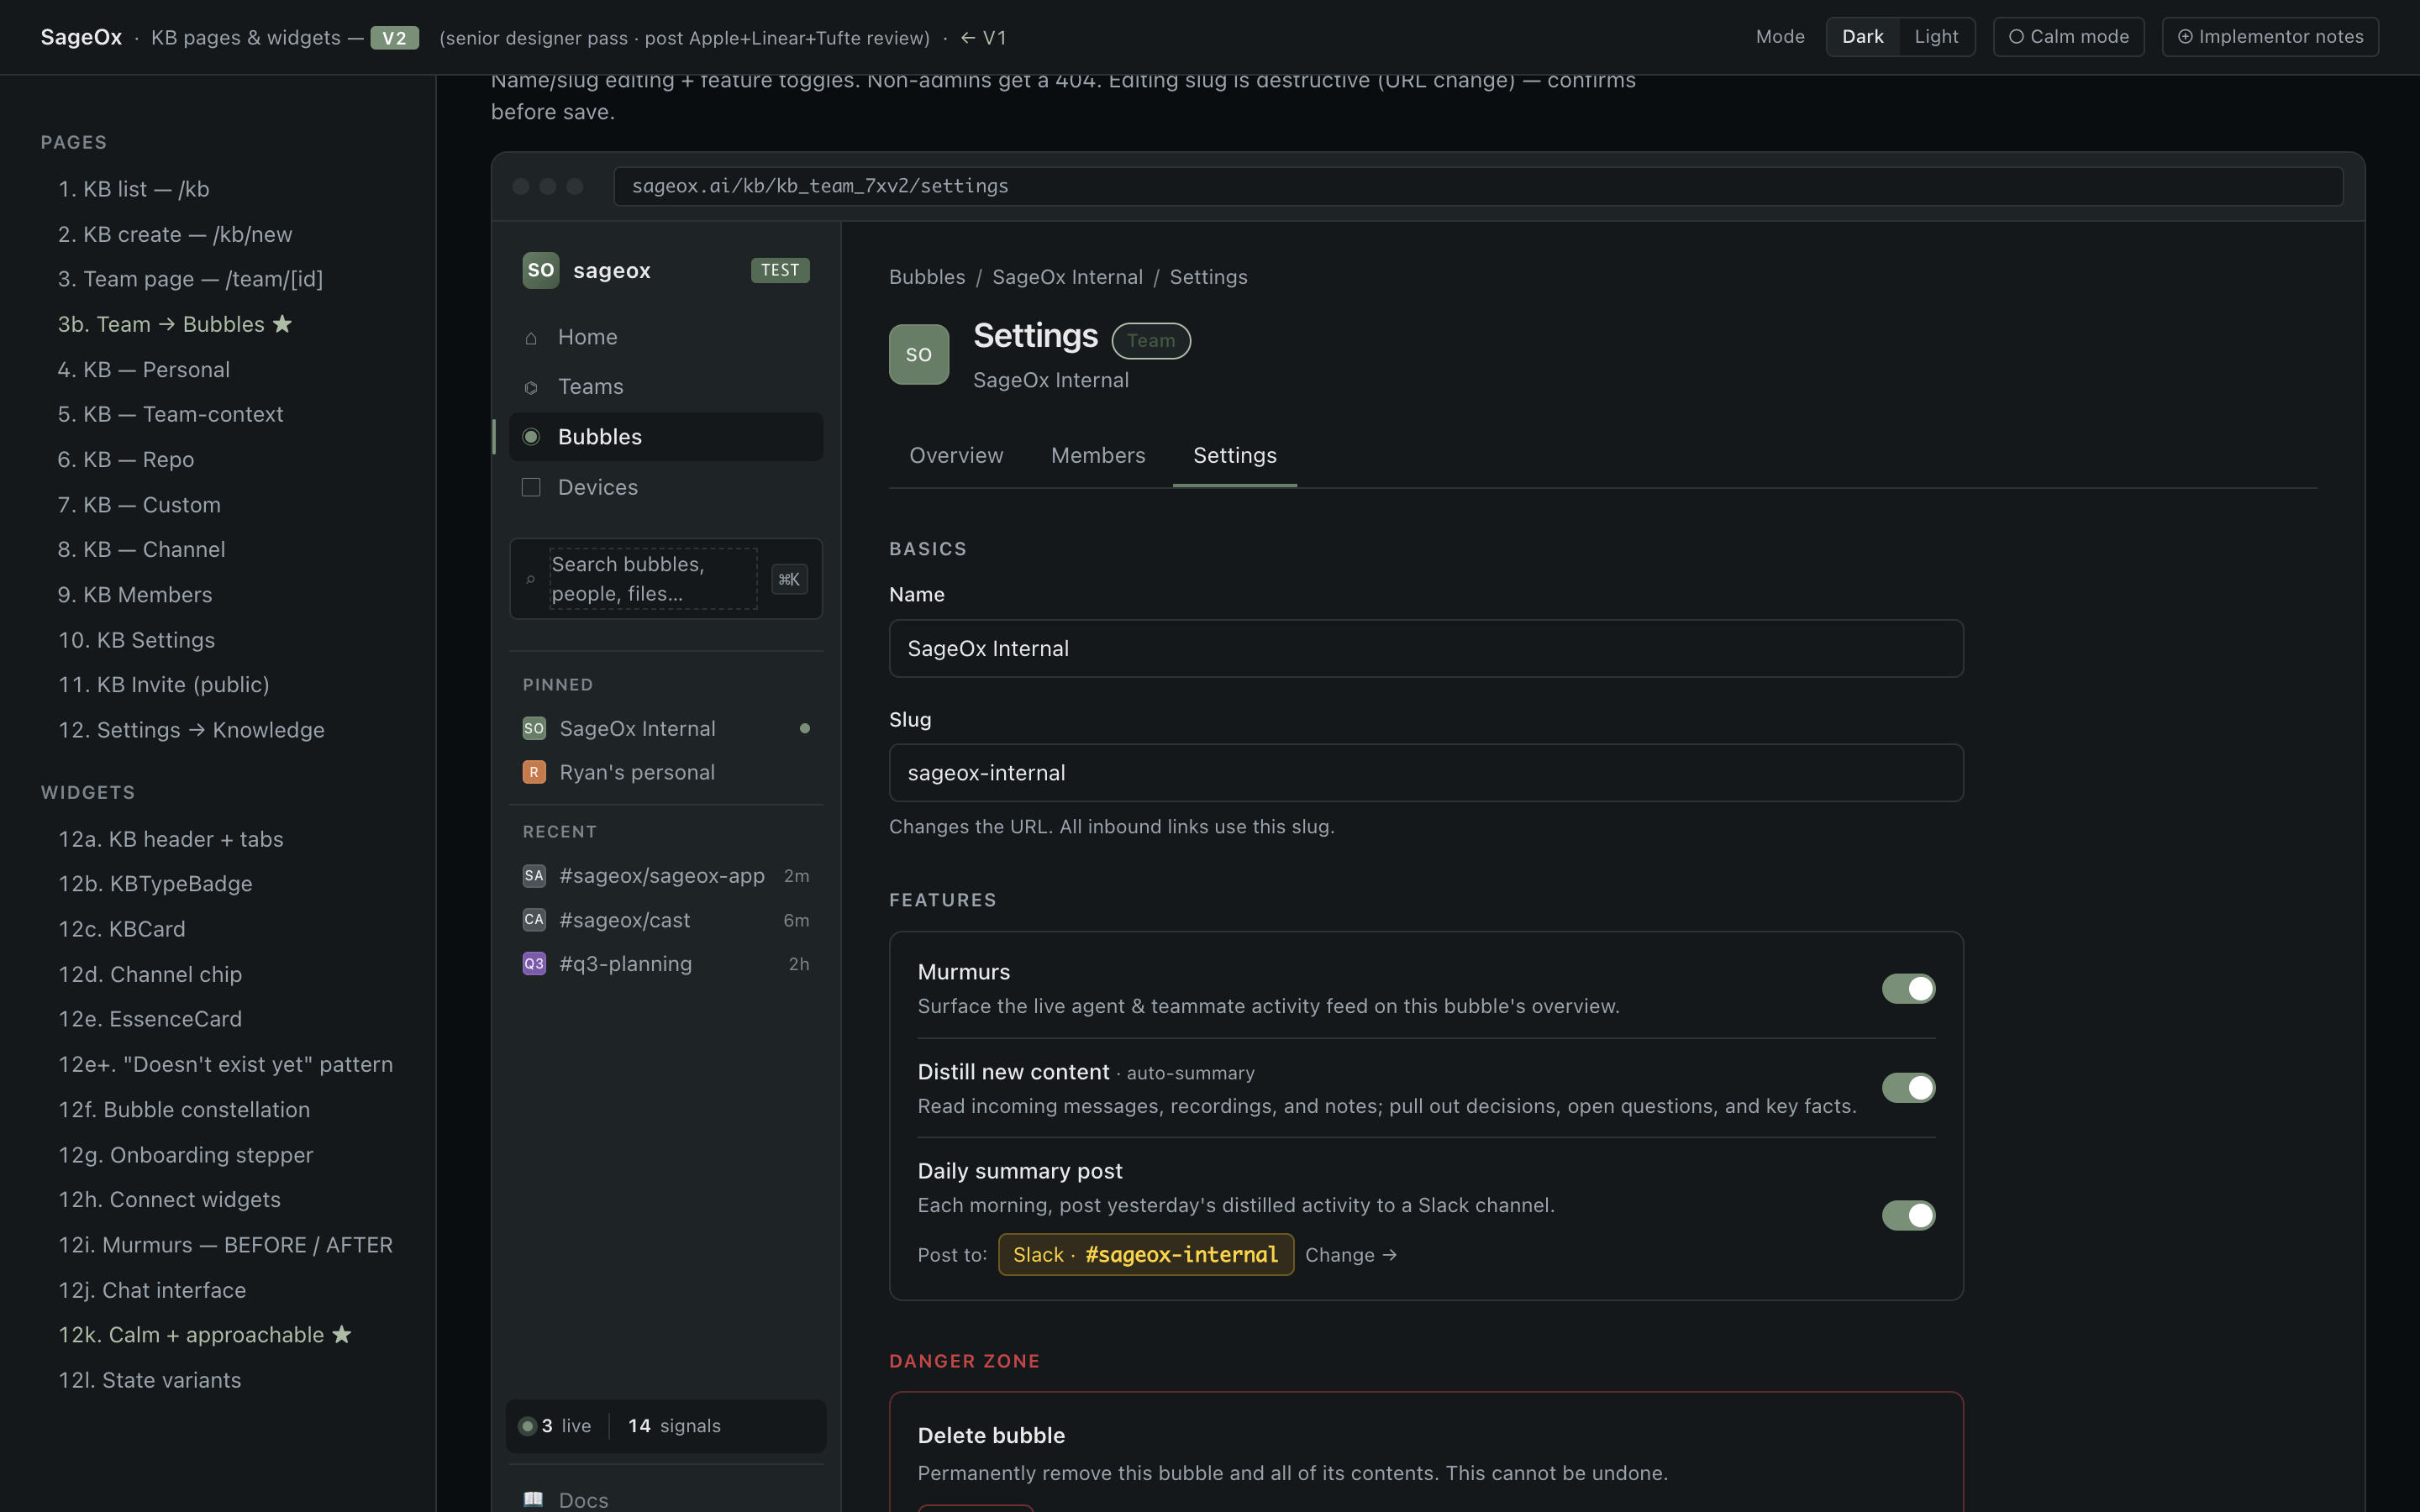Click the Devices square icon
This screenshot has height=1512, width=2420.
click(531, 487)
